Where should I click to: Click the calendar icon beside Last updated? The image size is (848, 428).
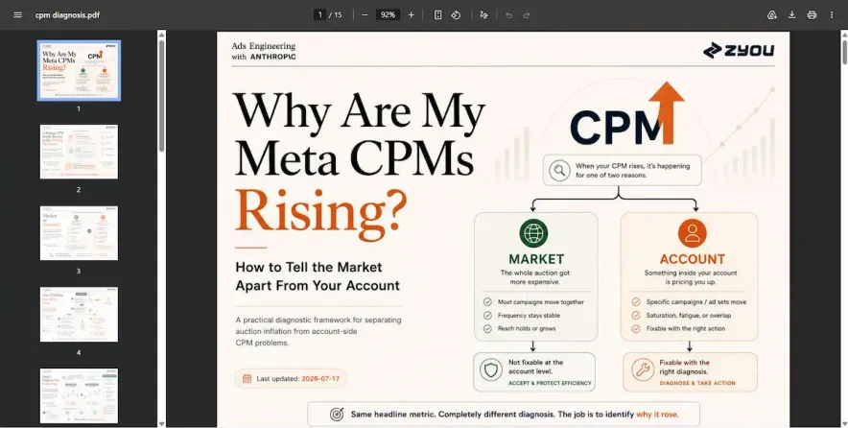pyautogui.click(x=247, y=379)
